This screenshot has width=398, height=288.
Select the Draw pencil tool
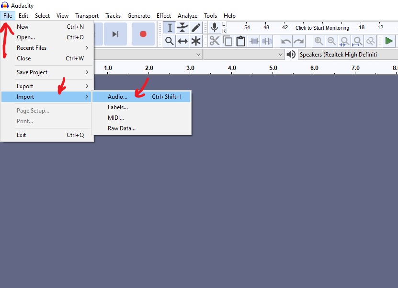(196, 28)
